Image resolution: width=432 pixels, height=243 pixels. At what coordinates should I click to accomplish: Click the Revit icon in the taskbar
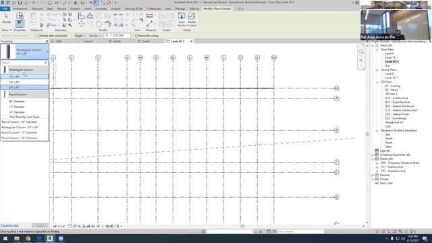(x=50, y=238)
